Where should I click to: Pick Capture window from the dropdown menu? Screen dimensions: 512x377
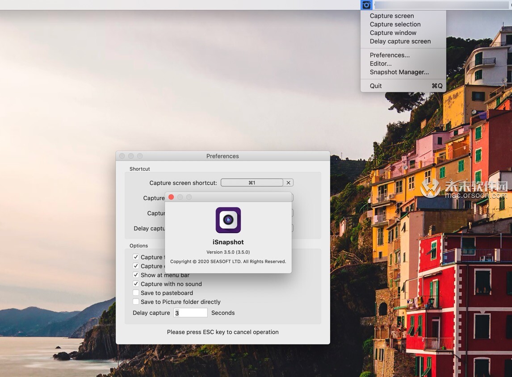pos(393,33)
